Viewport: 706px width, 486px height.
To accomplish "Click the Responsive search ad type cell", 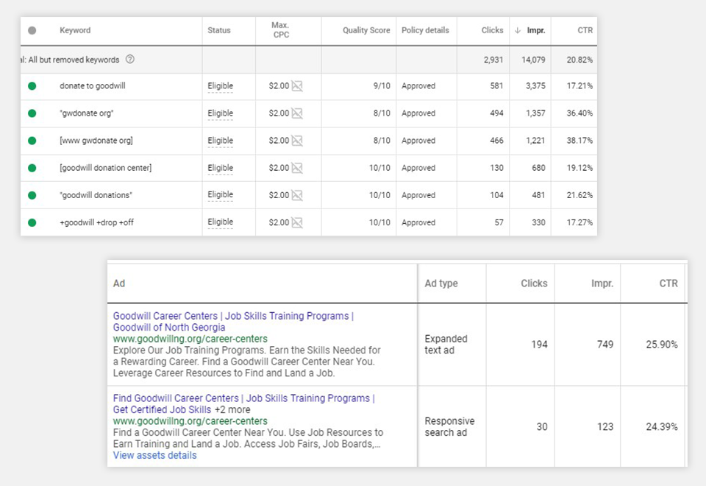I will click(x=449, y=426).
